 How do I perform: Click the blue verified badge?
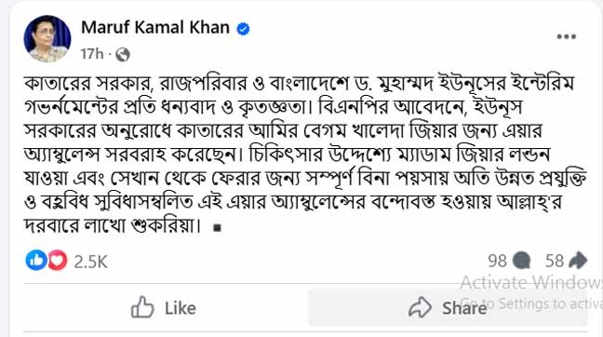243,29
